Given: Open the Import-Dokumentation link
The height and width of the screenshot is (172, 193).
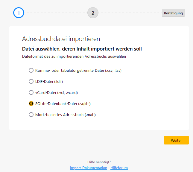Looking at the screenshot, I should point(88,168).
